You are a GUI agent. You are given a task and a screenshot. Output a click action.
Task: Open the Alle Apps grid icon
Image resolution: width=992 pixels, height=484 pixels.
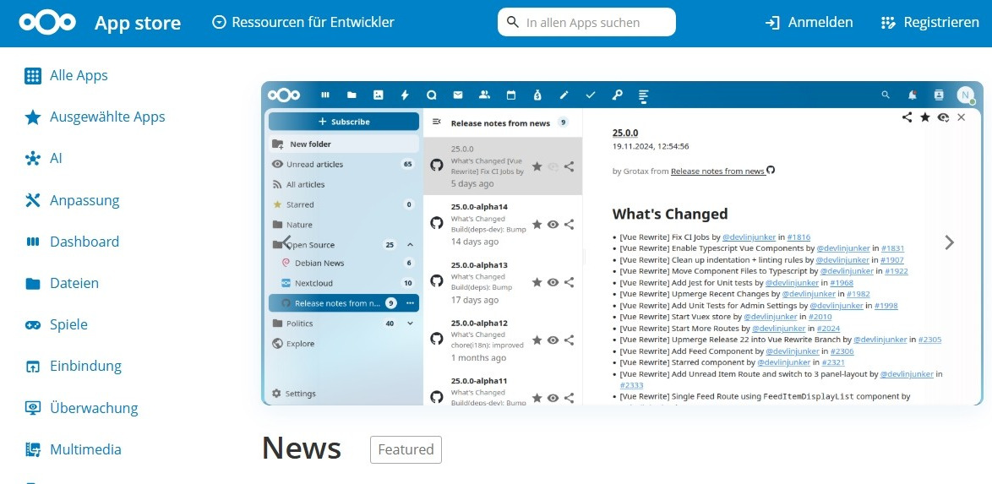pyautogui.click(x=33, y=76)
